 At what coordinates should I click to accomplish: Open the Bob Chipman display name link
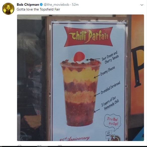28,4
